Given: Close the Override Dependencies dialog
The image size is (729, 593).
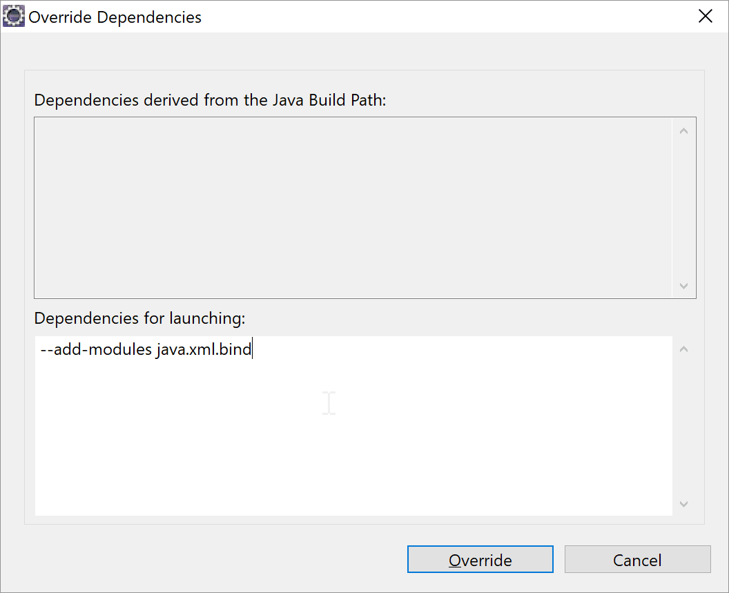Looking at the screenshot, I should pos(706,17).
